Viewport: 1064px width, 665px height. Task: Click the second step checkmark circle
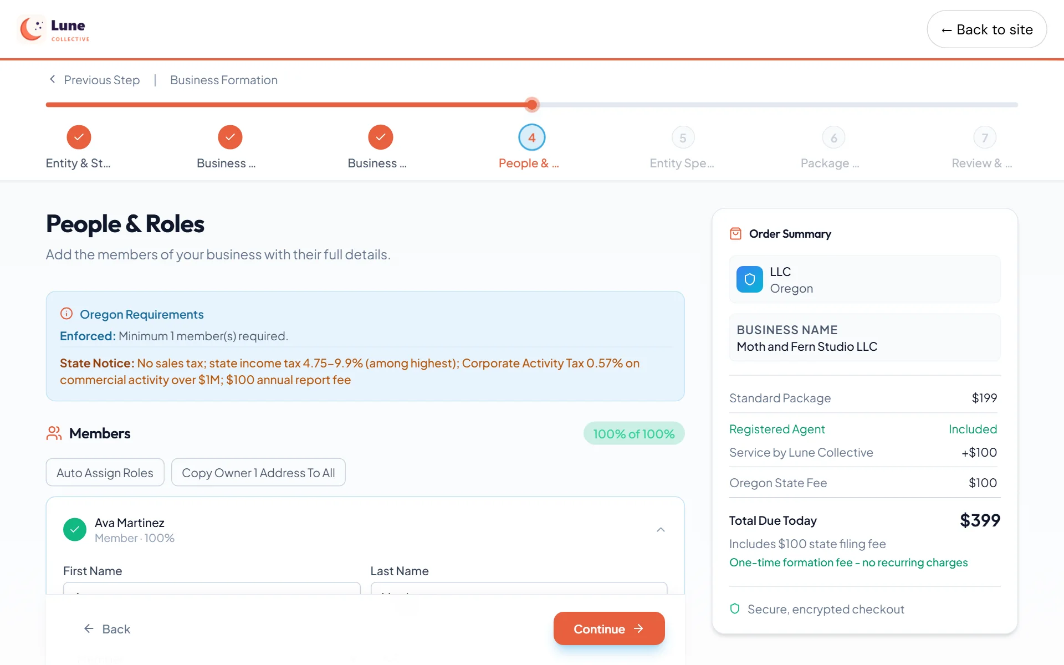[x=230, y=137]
